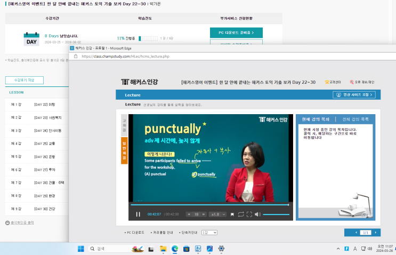Click the 11% learning progress bar

148,38
